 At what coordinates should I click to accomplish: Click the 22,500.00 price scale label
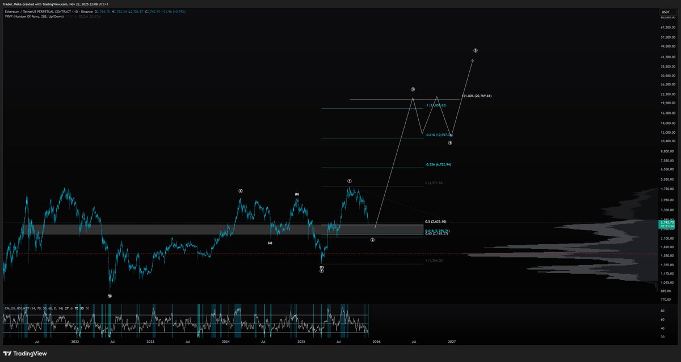click(667, 94)
